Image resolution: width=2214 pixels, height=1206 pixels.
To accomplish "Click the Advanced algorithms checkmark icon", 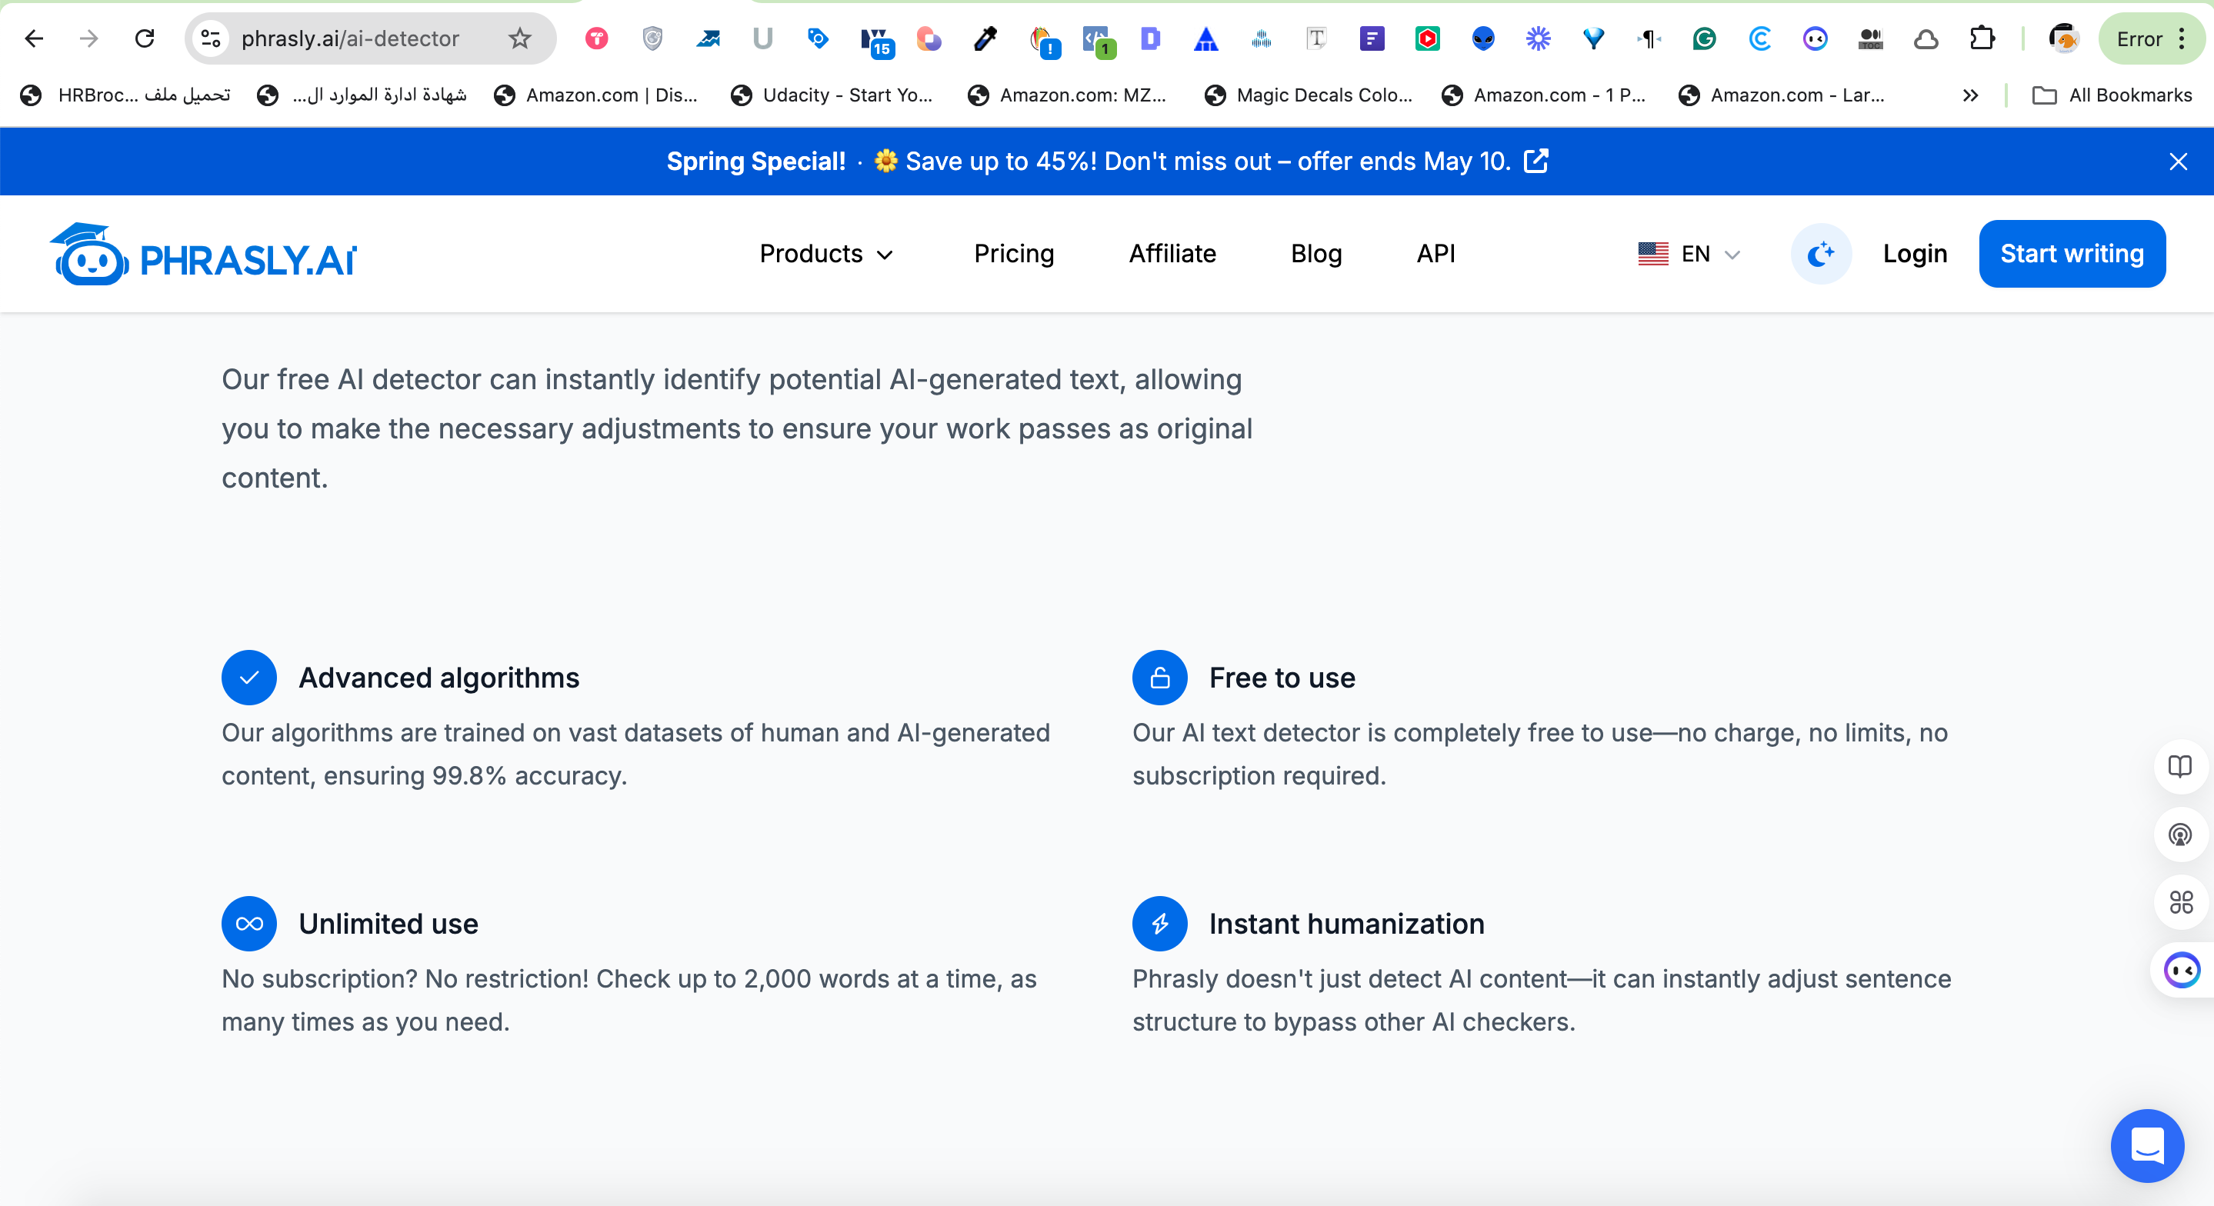I will (x=249, y=678).
